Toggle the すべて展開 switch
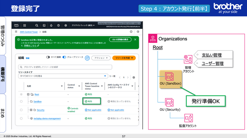The width and height of the screenshot is (247, 138). point(48,57)
